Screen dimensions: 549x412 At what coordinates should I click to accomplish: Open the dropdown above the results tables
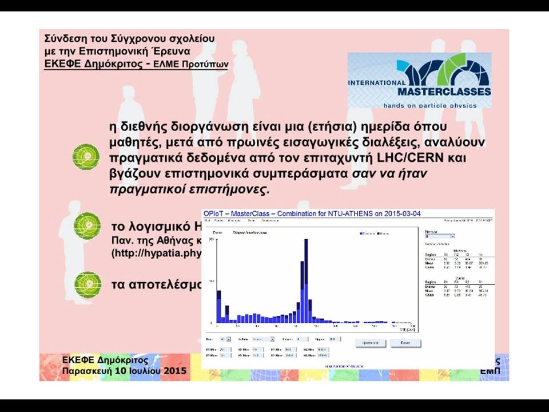(440, 236)
